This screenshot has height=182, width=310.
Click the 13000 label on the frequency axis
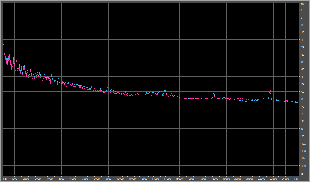[x=156, y=179]
